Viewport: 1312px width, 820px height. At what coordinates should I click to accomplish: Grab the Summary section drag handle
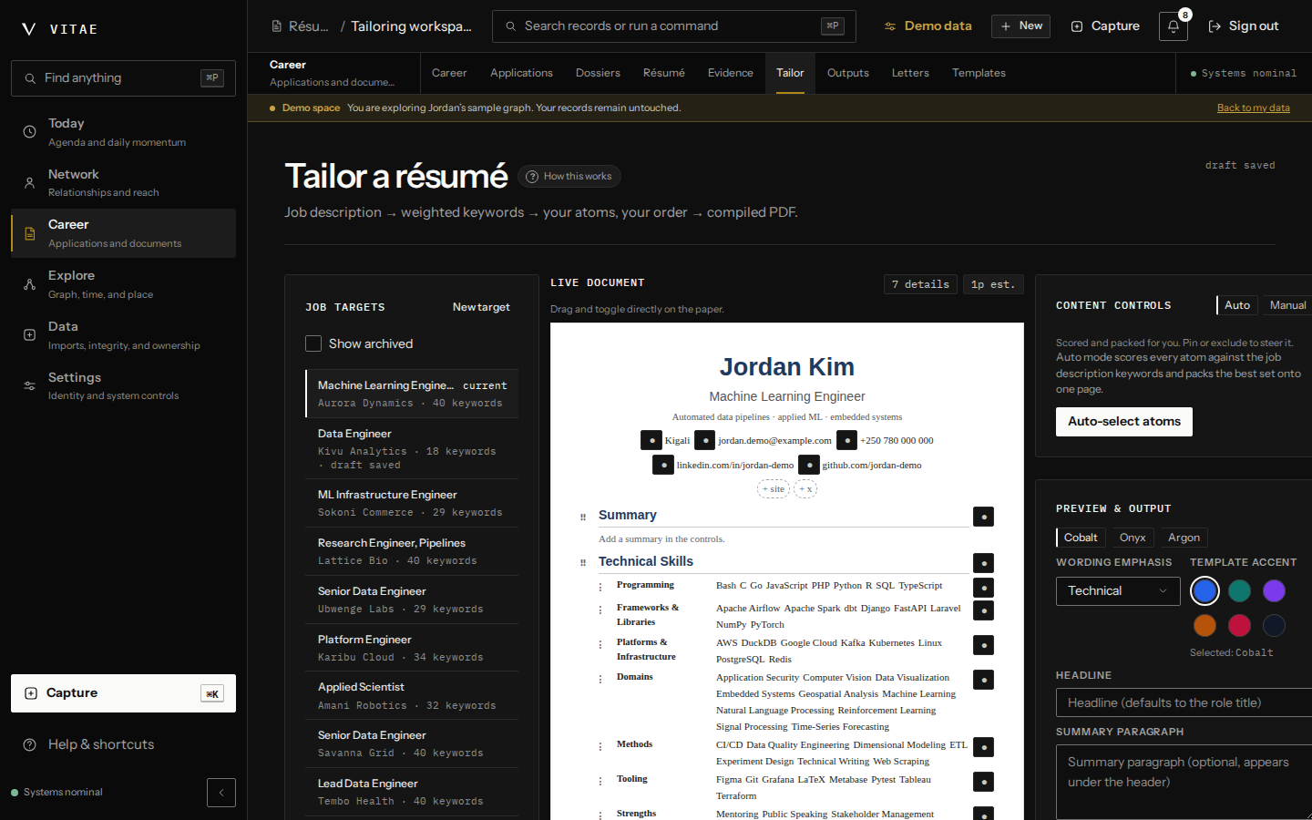click(x=583, y=517)
